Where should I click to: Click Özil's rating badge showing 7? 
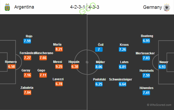tap(99, 49)
